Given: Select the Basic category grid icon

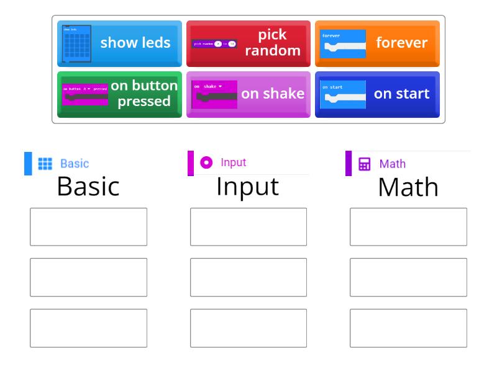Looking at the screenshot, I should [47, 164].
